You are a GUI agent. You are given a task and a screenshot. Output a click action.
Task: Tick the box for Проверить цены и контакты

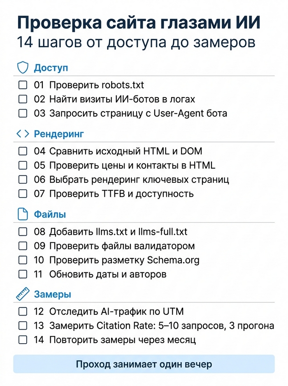(x=23, y=165)
